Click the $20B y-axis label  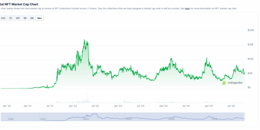[x=251, y=30]
